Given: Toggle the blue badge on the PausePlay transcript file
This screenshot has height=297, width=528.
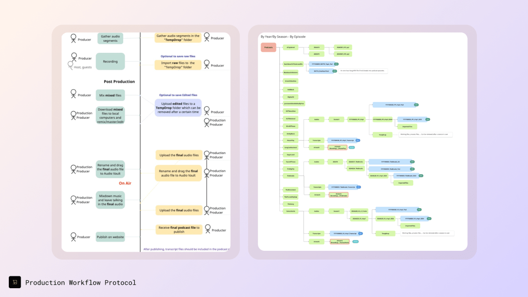Looking at the screenshot, I should 357,141.
